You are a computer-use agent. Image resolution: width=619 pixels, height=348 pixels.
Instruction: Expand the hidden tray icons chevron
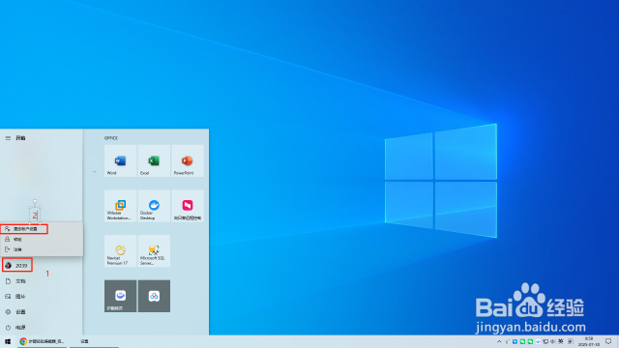point(499,341)
